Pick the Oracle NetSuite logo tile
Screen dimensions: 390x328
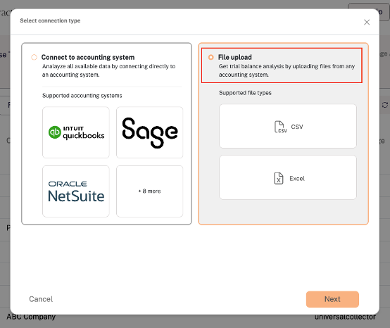click(76, 191)
